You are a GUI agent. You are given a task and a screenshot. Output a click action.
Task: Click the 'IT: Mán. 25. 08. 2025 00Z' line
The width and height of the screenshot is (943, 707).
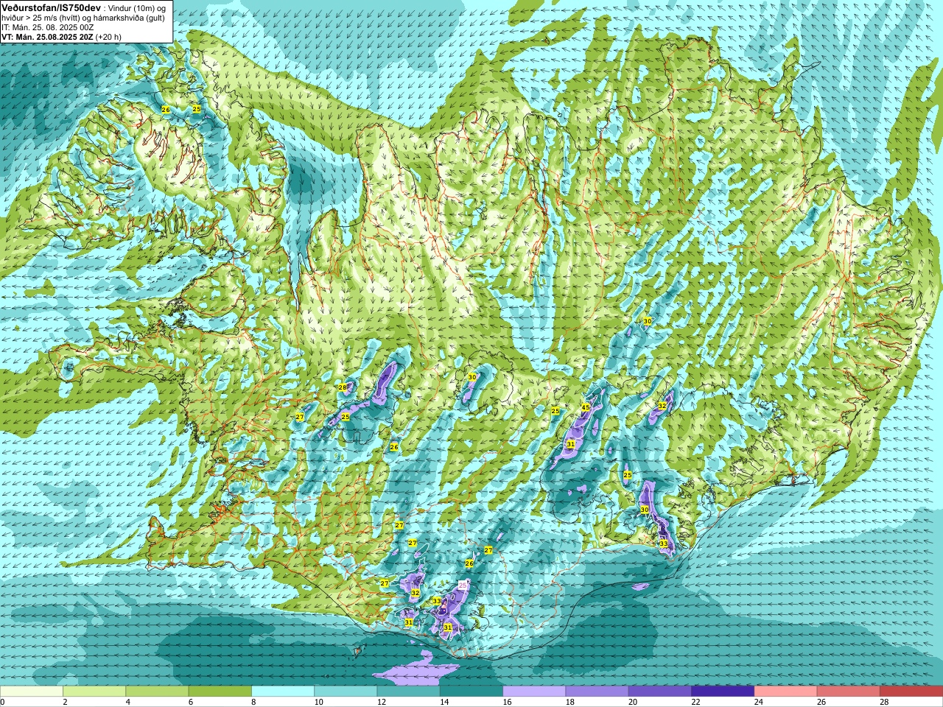coord(47,27)
